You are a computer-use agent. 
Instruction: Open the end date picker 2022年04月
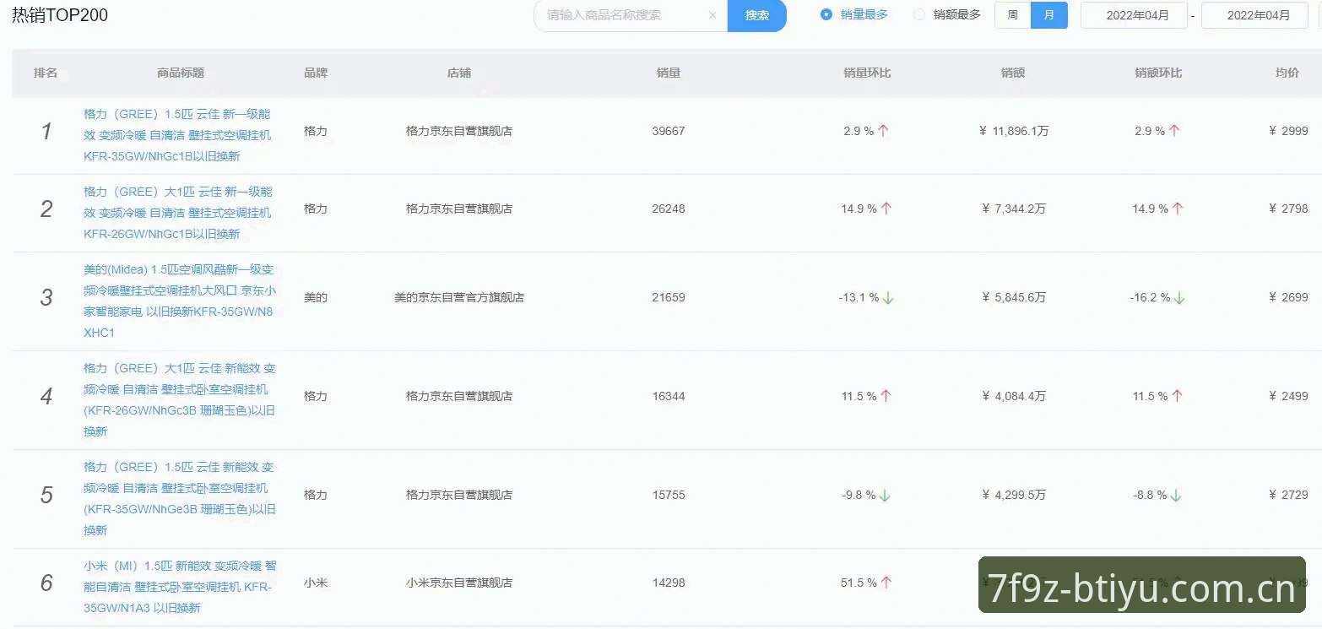[1254, 15]
